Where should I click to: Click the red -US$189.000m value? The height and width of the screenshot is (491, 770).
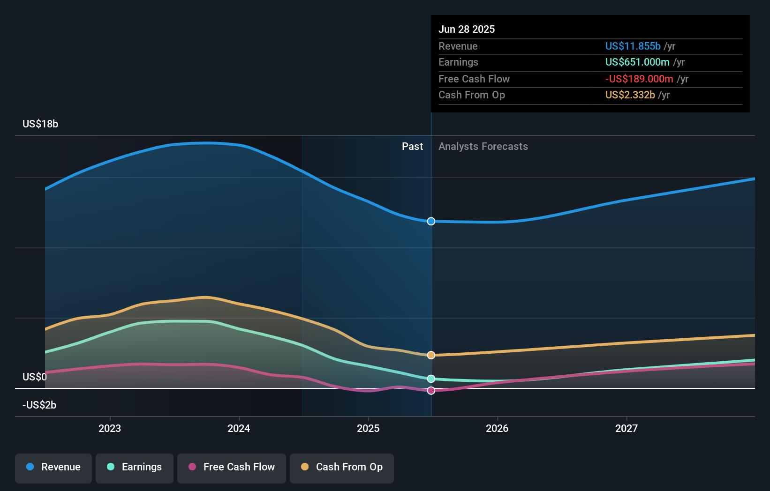click(639, 79)
